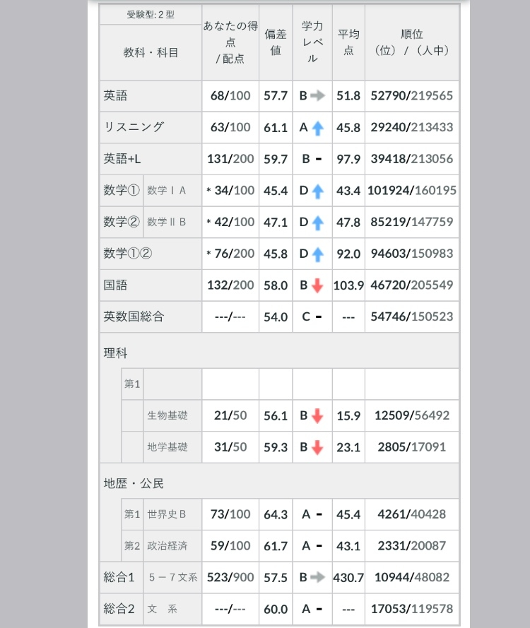Click the 理科 section heading
The width and height of the screenshot is (530, 628).
pyautogui.click(x=115, y=353)
